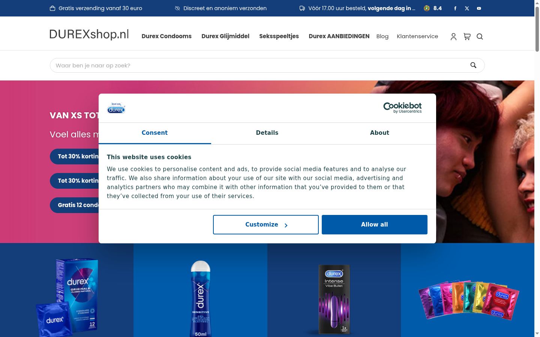This screenshot has height=337, width=540.
Task: Go to the Blog page
Action: point(382,36)
